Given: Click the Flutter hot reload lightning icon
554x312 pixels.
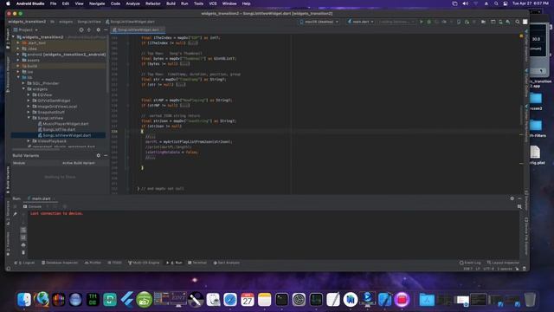Looking at the screenshot, I should (451, 22).
